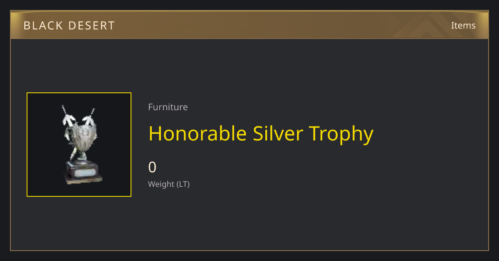This screenshot has height=261, width=499.
Task: Click the Weight (LT) label
Action: [169, 184]
